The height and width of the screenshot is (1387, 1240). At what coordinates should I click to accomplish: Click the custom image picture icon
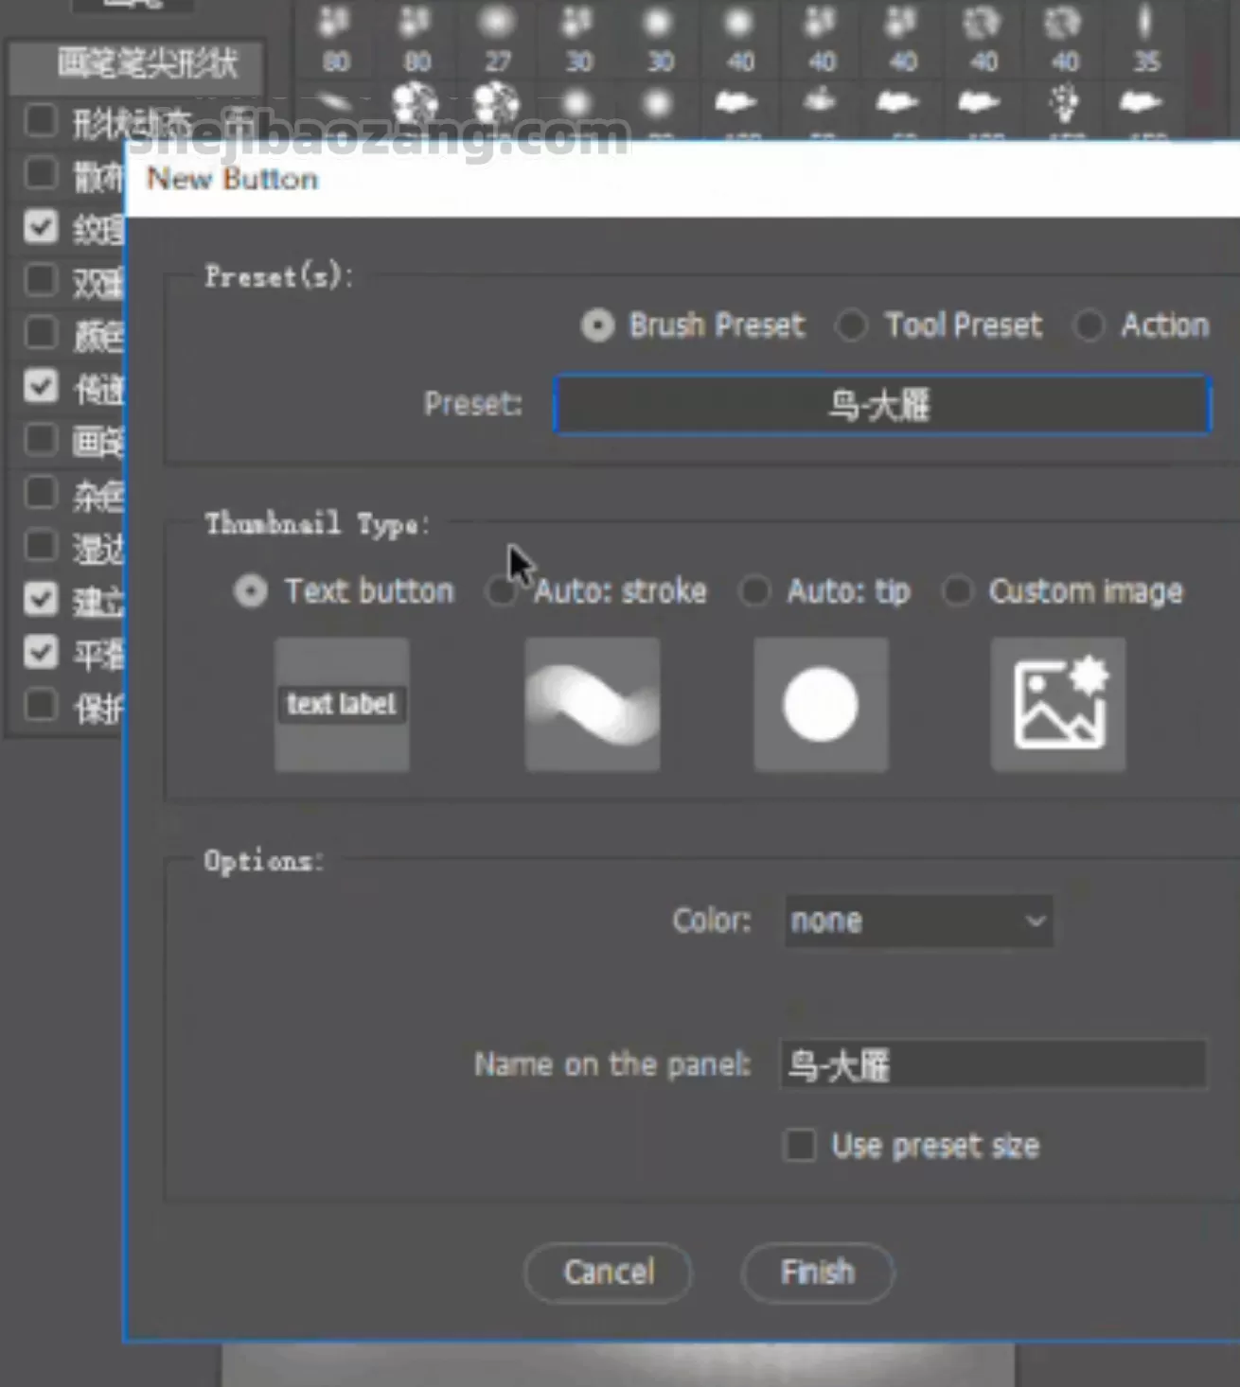pos(1058,704)
